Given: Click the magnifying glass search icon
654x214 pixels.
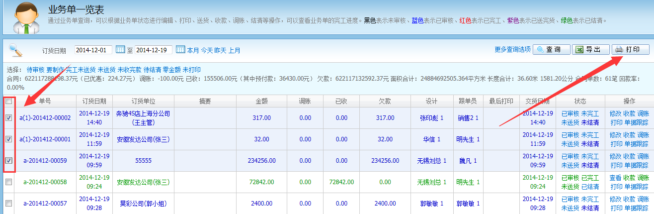Looking at the screenshot, I should pyautogui.click(x=16, y=50).
